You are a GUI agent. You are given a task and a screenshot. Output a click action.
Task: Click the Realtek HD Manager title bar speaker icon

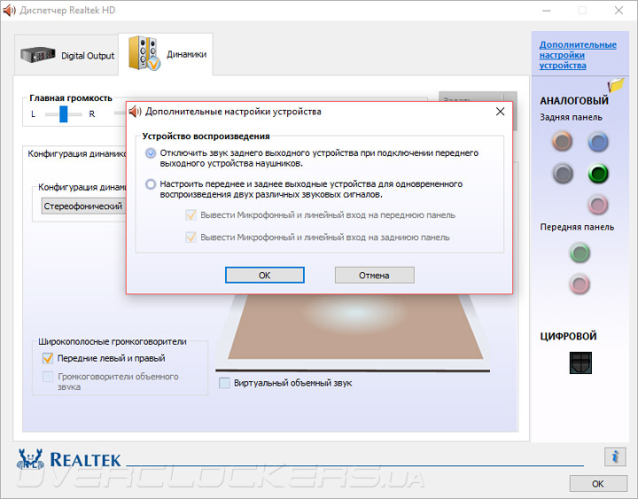[9, 10]
